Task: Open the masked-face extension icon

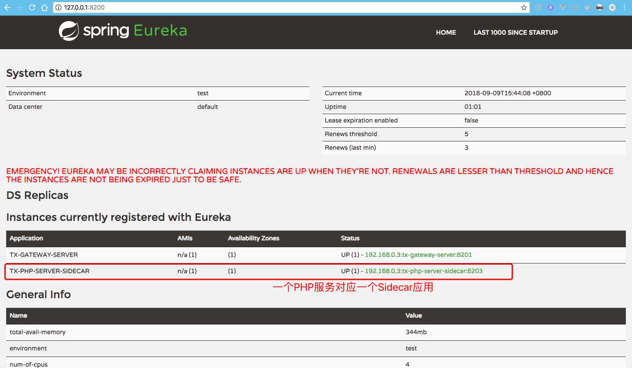Action: (x=600, y=7)
